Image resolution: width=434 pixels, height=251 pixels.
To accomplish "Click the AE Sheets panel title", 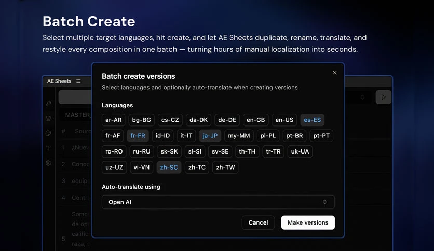I will point(59,81).
